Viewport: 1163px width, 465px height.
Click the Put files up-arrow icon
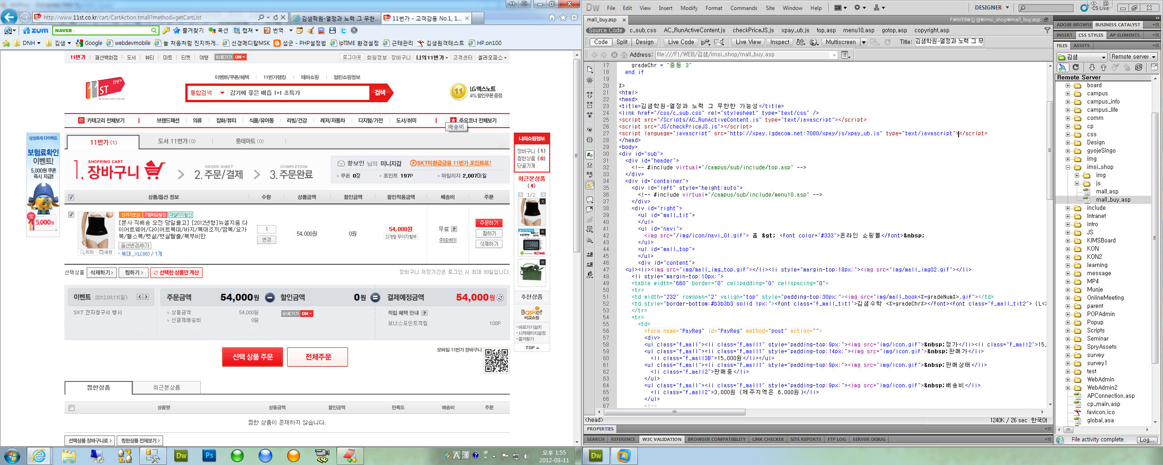(1103, 67)
